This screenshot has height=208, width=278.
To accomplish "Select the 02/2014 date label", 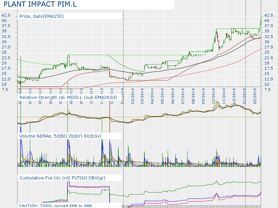I will (133, 94).
